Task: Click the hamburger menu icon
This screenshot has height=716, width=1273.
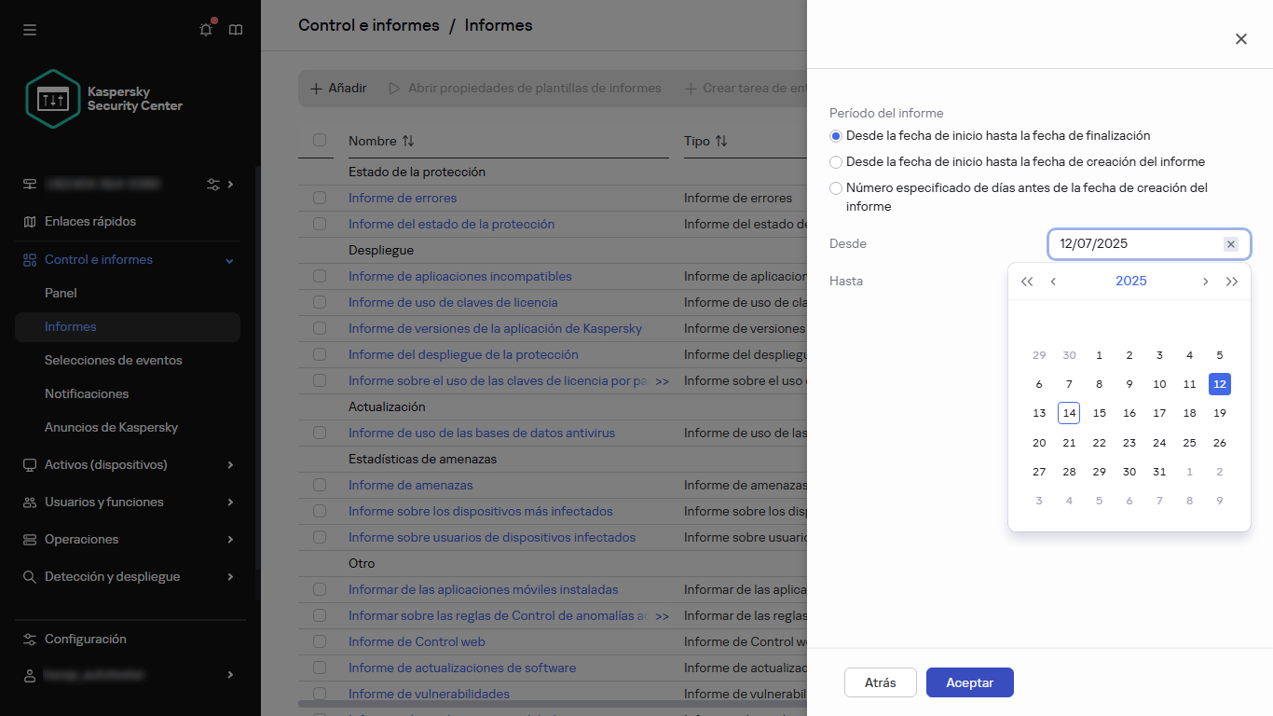Action: (x=30, y=30)
